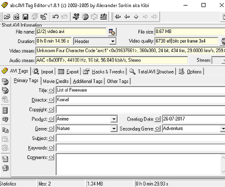Viewport: 225px width, 187px height.
Task: Click the Title field containing List of Freeware
Action: [x=140, y=90]
